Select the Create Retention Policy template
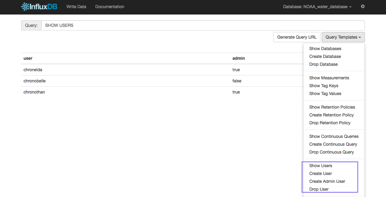 coord(331,115)
